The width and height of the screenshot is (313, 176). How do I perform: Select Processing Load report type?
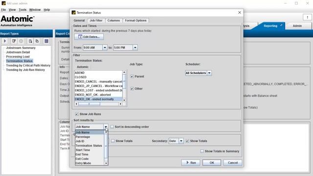tap(18, 57)
